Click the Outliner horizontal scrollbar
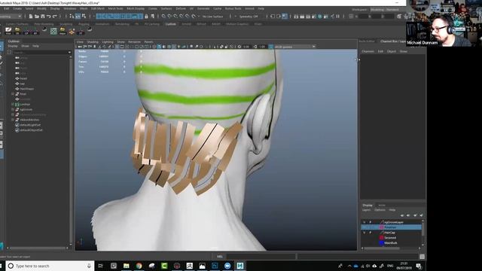This screenshot has height=271, width=482. pyautogui.click(x=38, y=248)
